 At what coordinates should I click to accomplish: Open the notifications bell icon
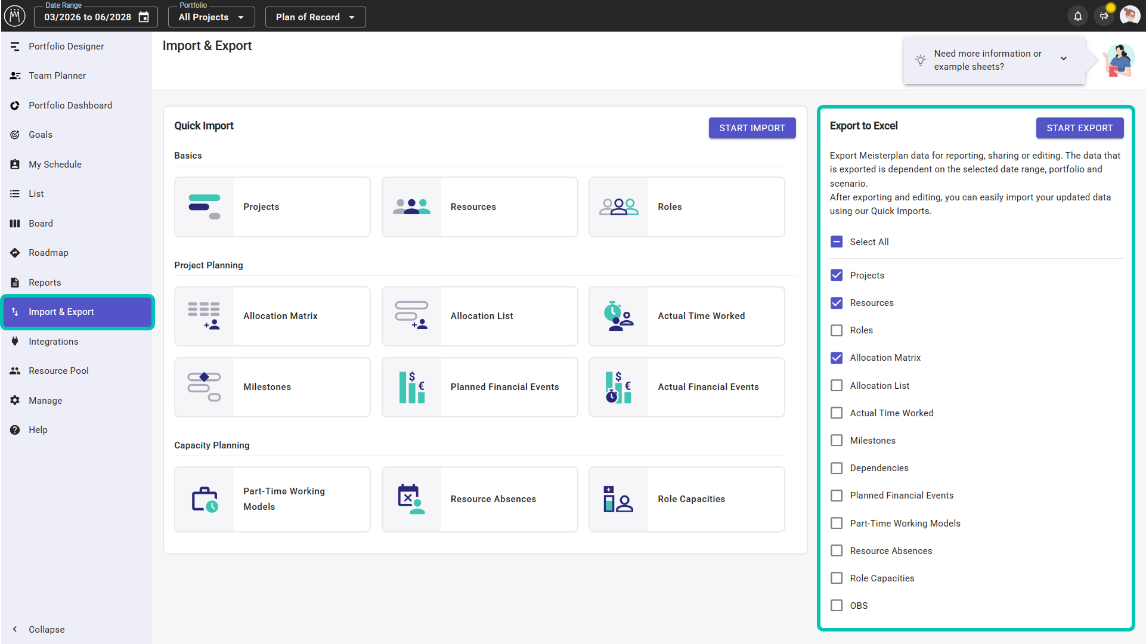point(1077,16)
